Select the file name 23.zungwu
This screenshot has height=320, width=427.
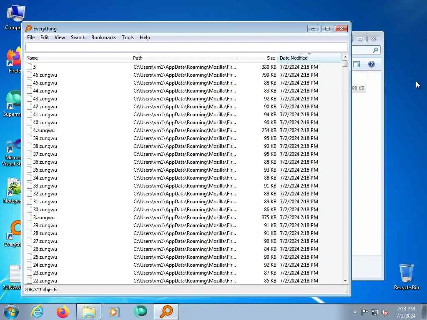tap(45, 273)
